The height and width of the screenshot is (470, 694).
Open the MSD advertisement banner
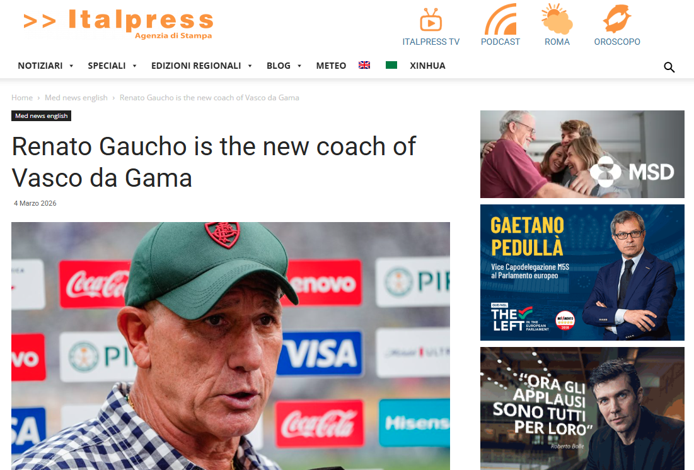click(x=582, y=154)
